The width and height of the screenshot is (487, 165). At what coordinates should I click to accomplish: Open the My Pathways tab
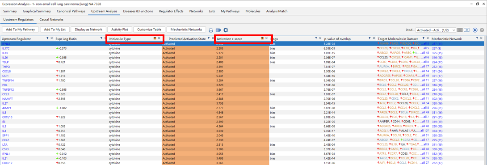pos(230,11)
